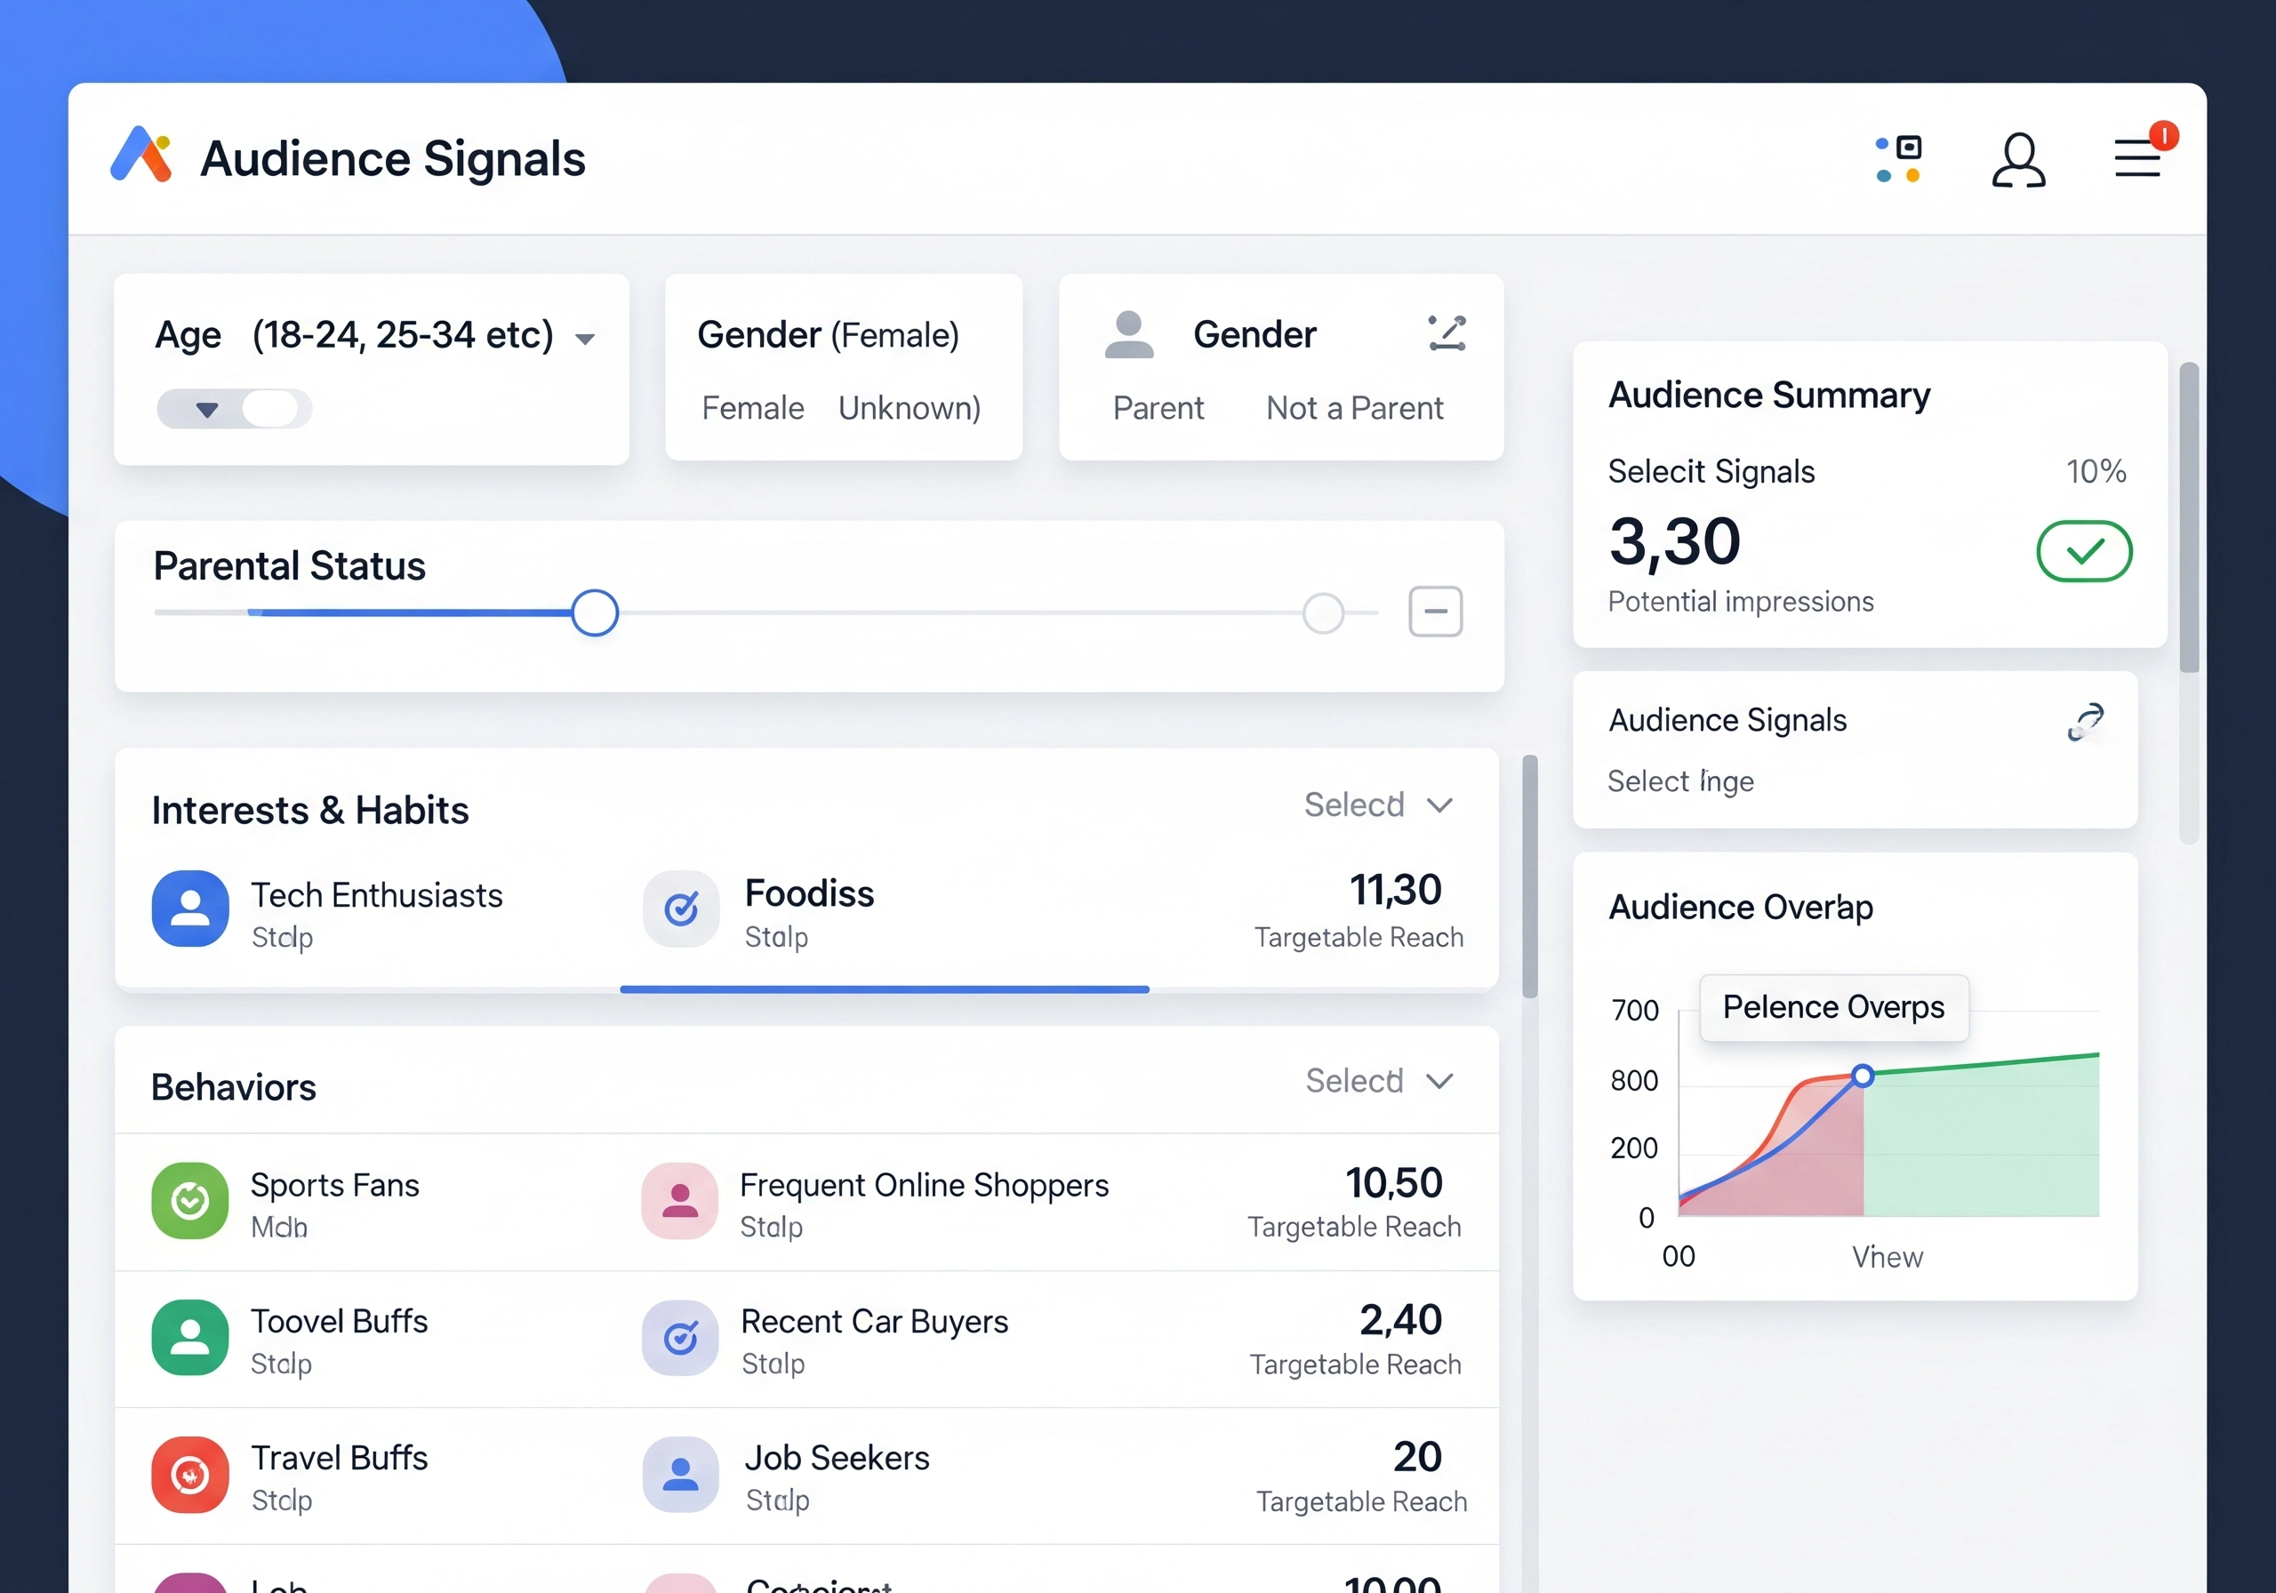Screen dimensions: 2276x1593
Task: Open the Age ranges dropdown
Action: click(x=586, y=337)
